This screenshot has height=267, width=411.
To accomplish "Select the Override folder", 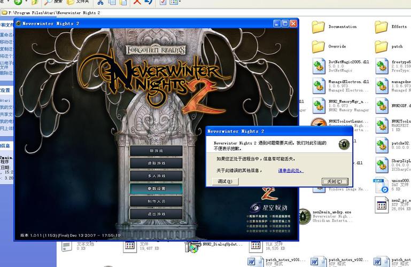I will point(329,46).
